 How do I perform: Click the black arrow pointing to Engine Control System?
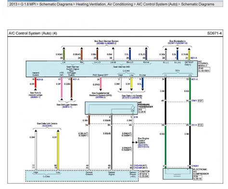[135, 142]
